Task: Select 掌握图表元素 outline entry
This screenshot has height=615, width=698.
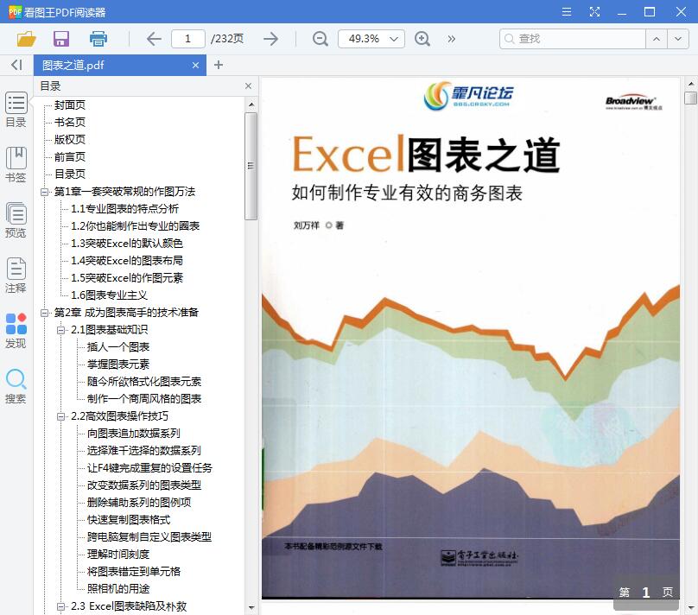Action: [x=118, y=365]
